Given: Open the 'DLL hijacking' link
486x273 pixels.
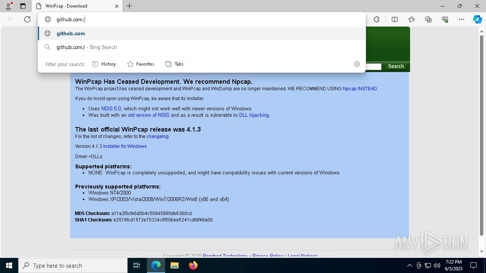Looking at the screenshot, I should point(254,115).
